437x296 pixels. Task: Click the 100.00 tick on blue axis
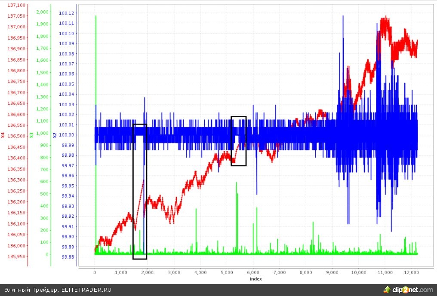click(x=67, y=135)
